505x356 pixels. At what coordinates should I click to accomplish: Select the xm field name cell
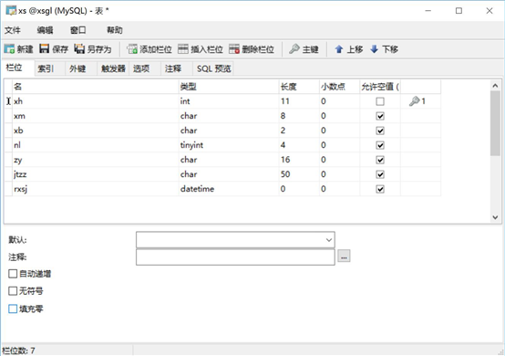coord(96,116)
